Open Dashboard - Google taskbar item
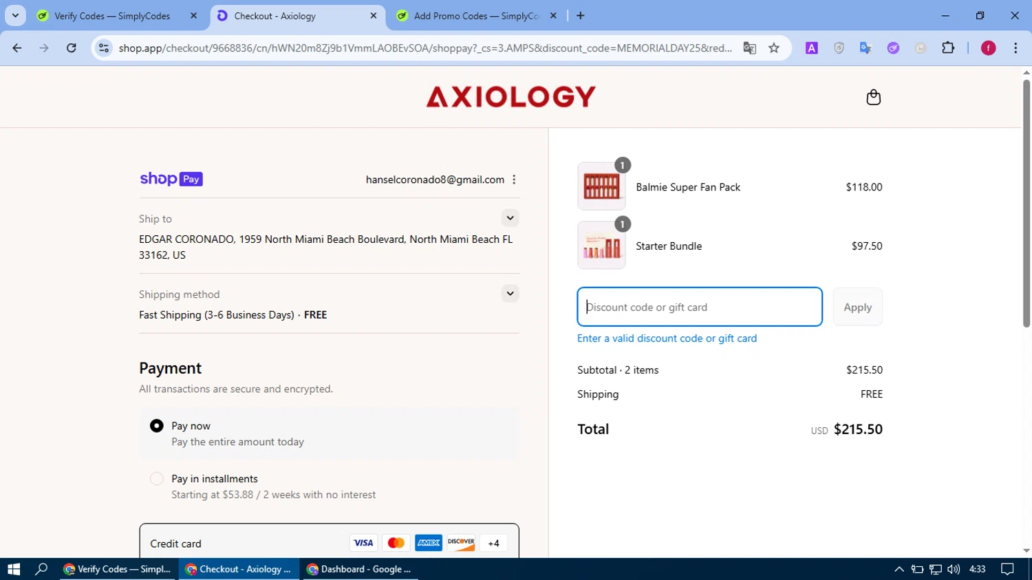Viewport: 1032px width, 580px height. (x=360, y=569)
